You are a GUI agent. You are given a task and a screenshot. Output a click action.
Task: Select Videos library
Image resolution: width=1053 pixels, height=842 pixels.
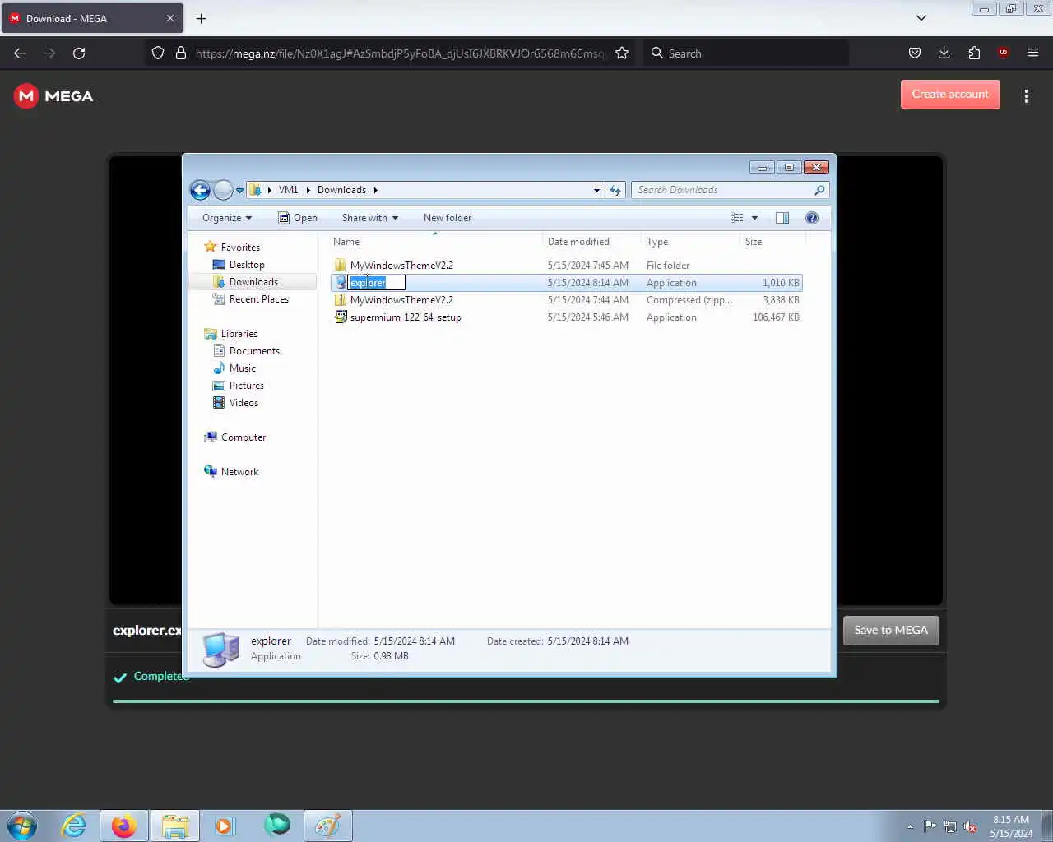[244, 403]
